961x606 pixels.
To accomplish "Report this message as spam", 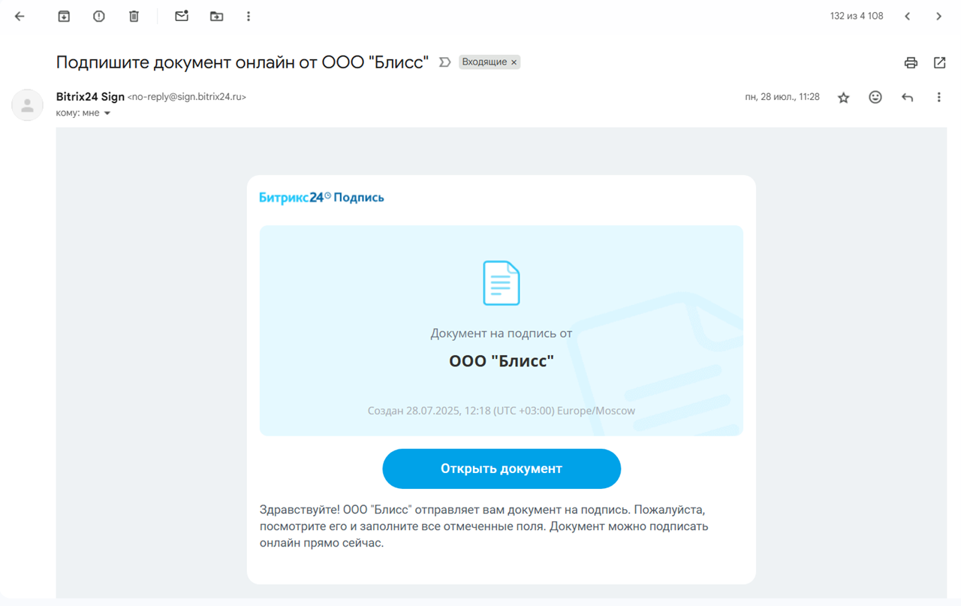I will [x=99, y=17].
